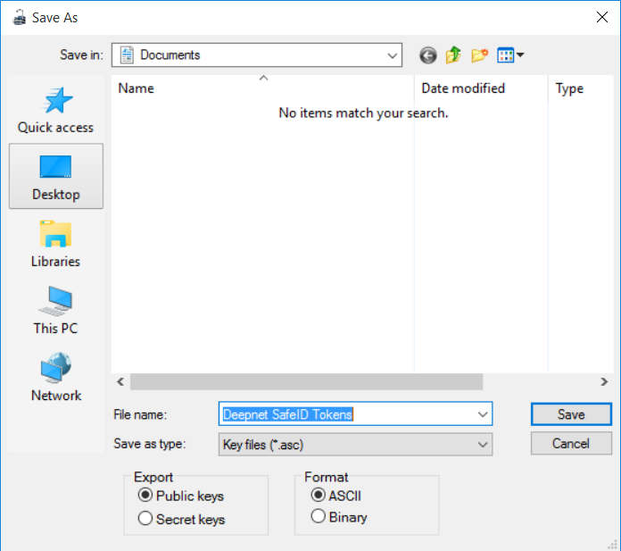Open Libraries in the sidebar

[55, 244]
